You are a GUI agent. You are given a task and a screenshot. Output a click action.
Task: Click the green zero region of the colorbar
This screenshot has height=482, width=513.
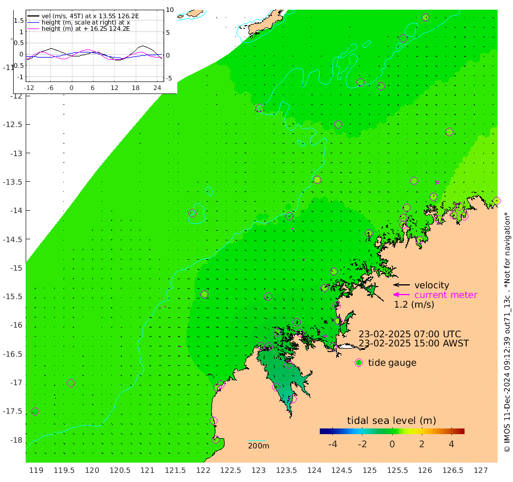(x=392, y=431)
